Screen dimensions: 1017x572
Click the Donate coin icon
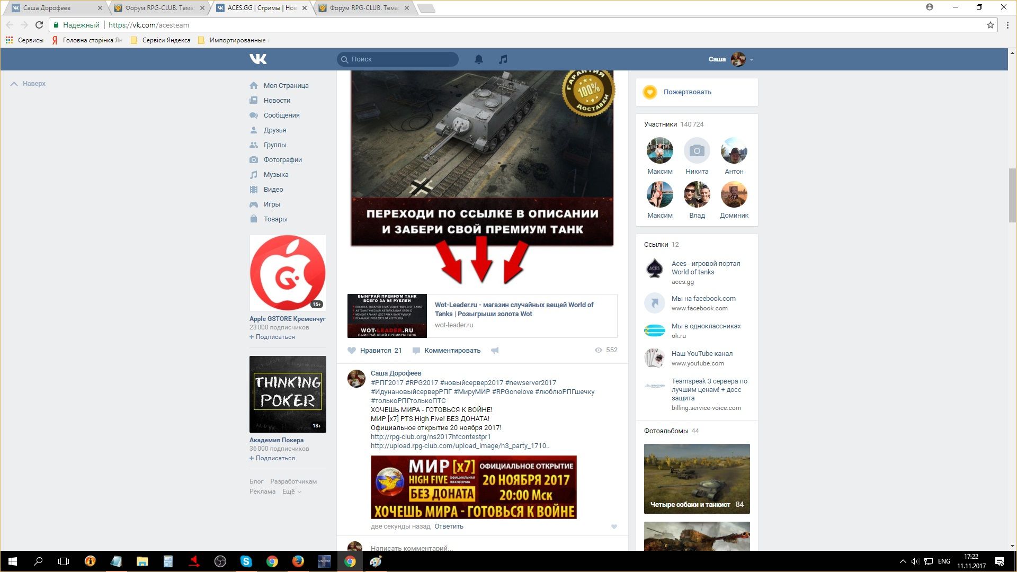pos(649,92)
